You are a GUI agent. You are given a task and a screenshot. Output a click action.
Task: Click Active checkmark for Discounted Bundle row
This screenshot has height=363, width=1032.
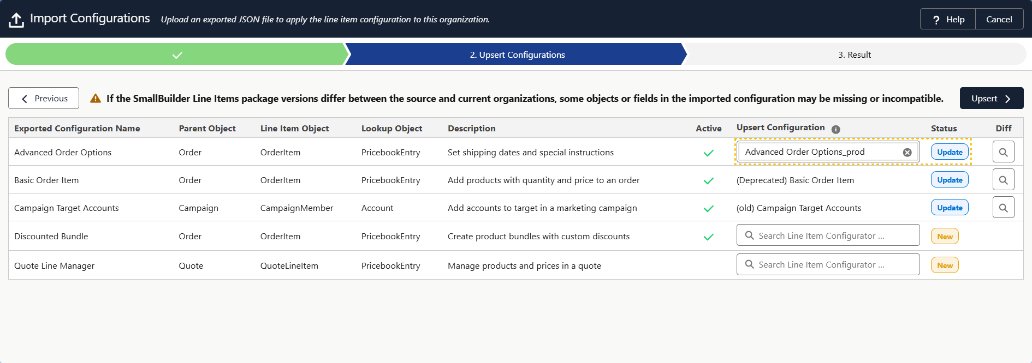tap(708, 237)
